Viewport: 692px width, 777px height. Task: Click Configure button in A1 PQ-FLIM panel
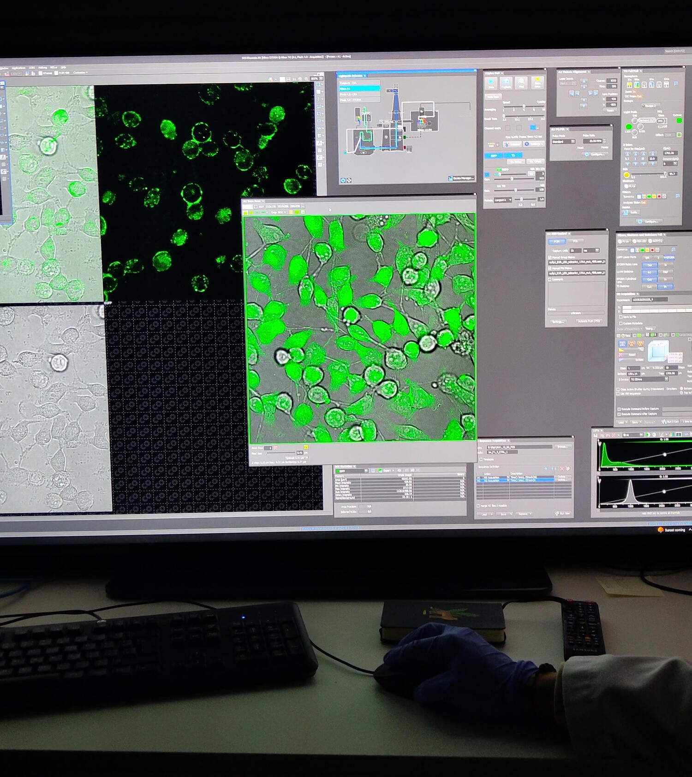(x=595, y=154)
